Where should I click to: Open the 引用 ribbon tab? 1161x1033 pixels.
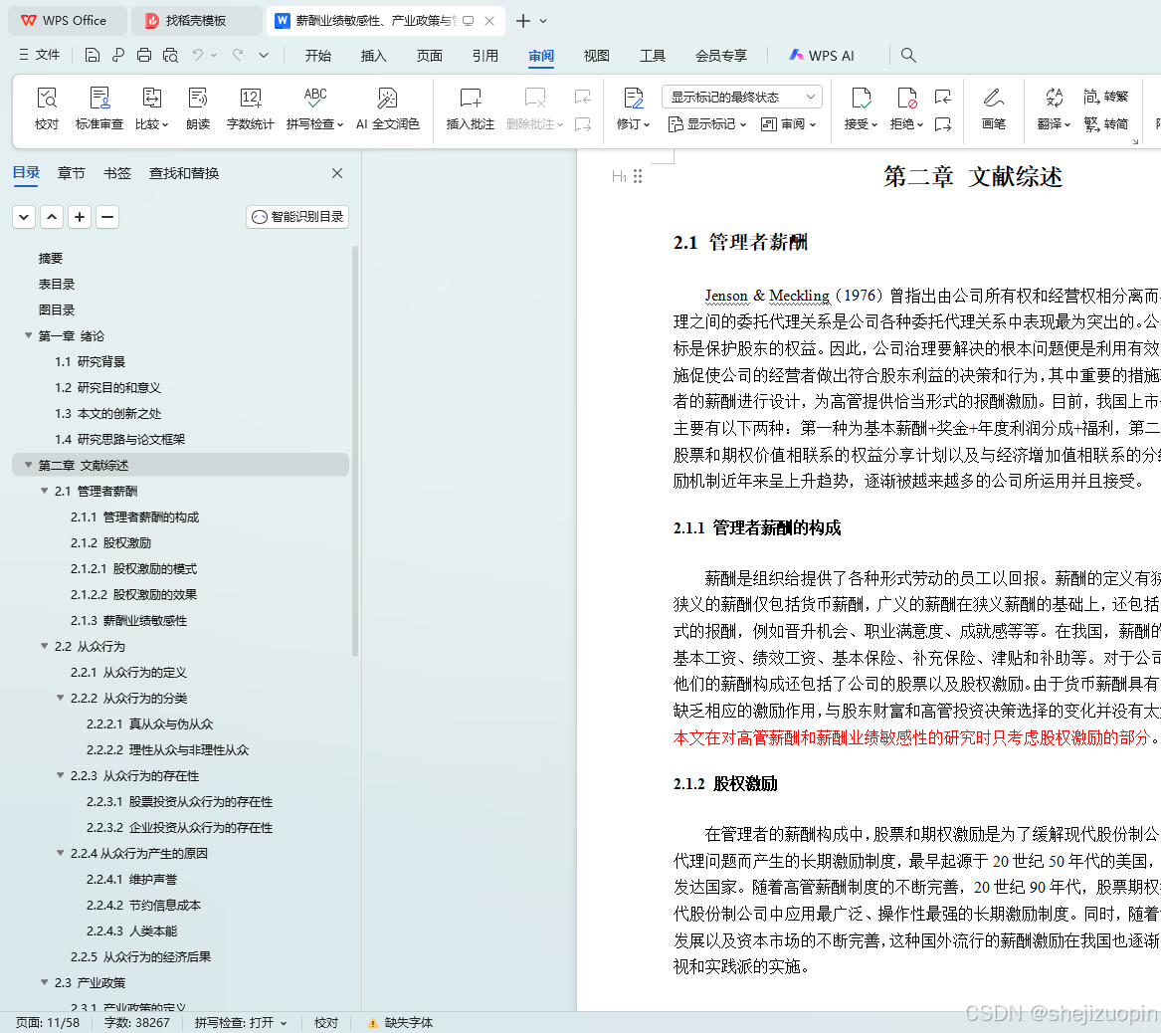pos(484,56)
